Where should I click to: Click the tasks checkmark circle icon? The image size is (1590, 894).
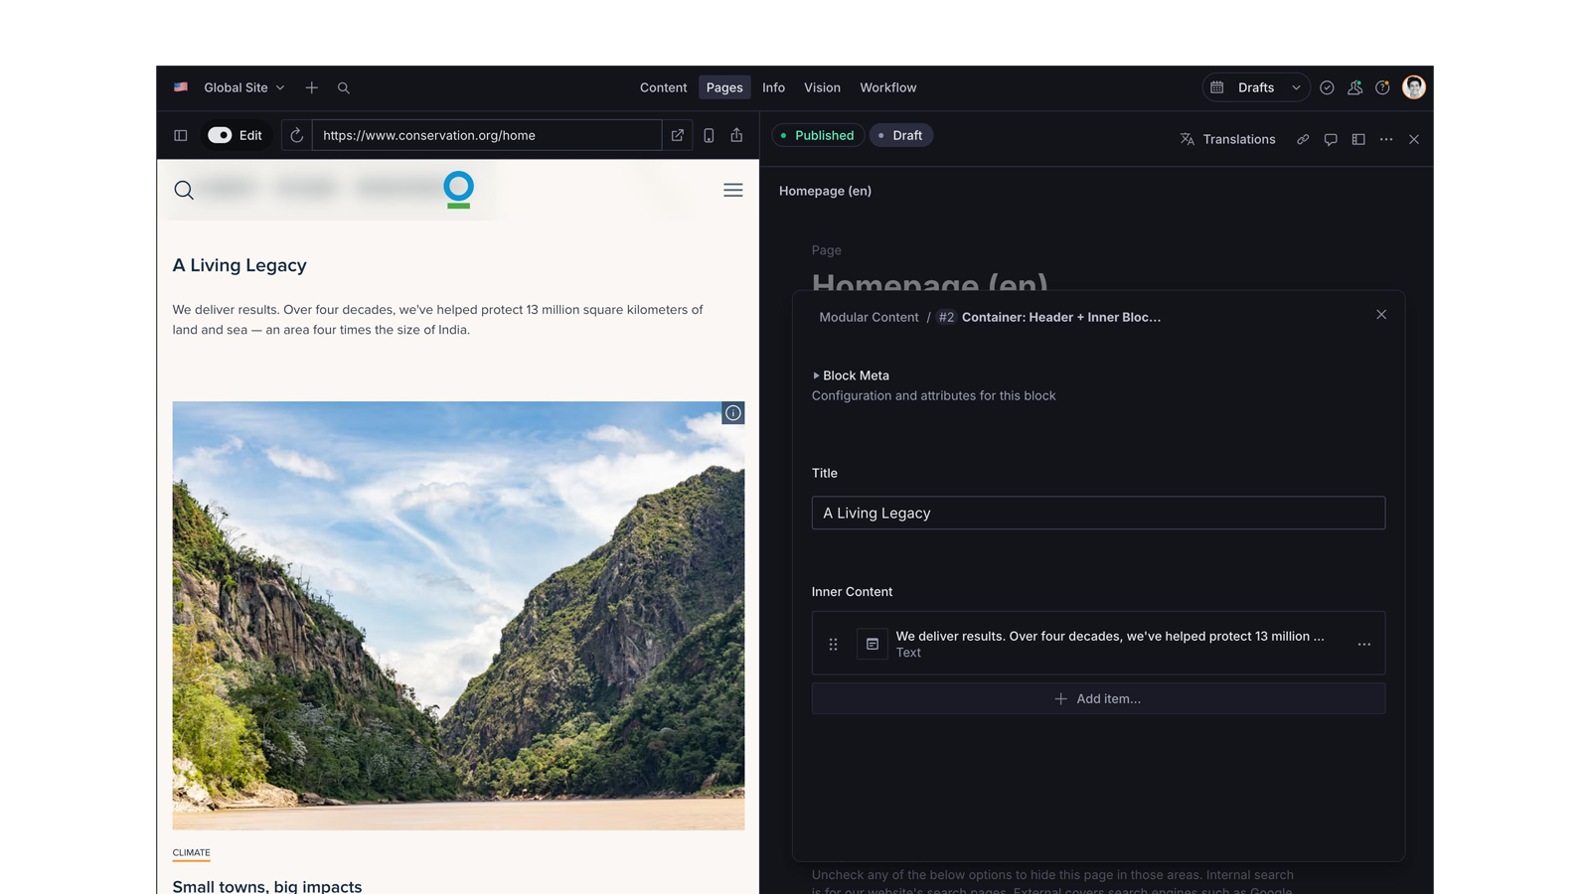1327,87
